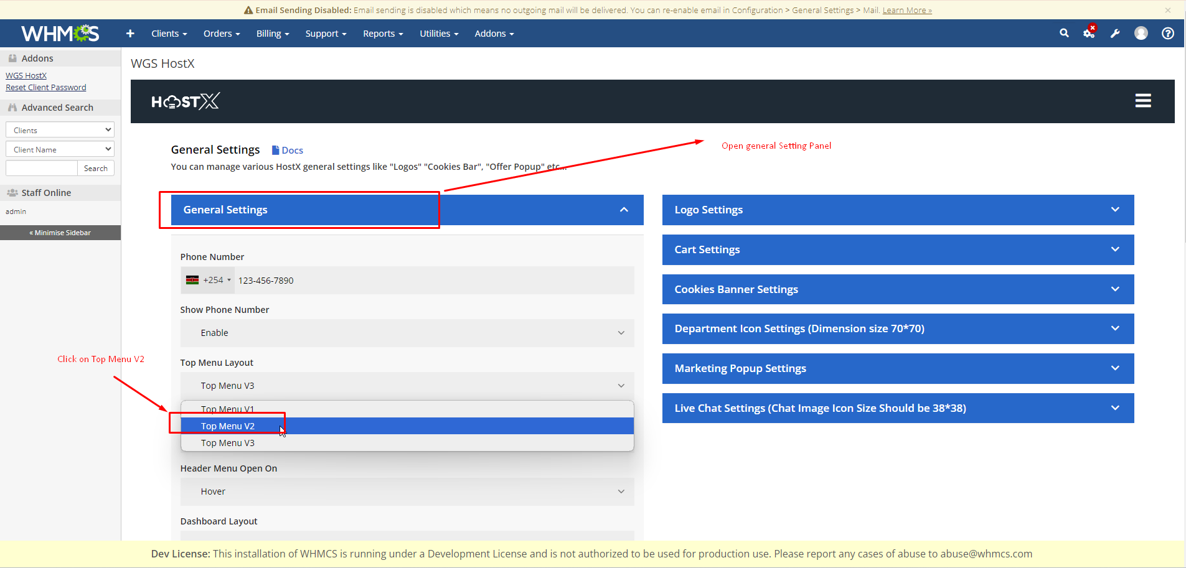Expand Cookies Banner Settings panel

tap(897, 289)
